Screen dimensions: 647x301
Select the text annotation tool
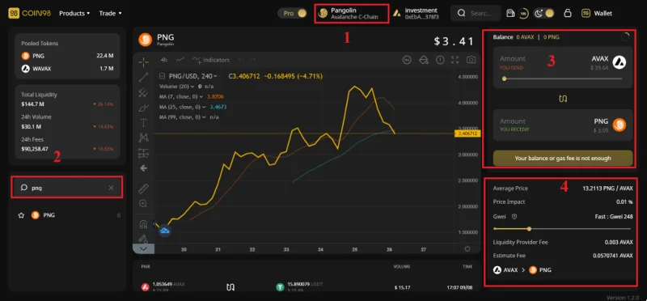[144, 123]
